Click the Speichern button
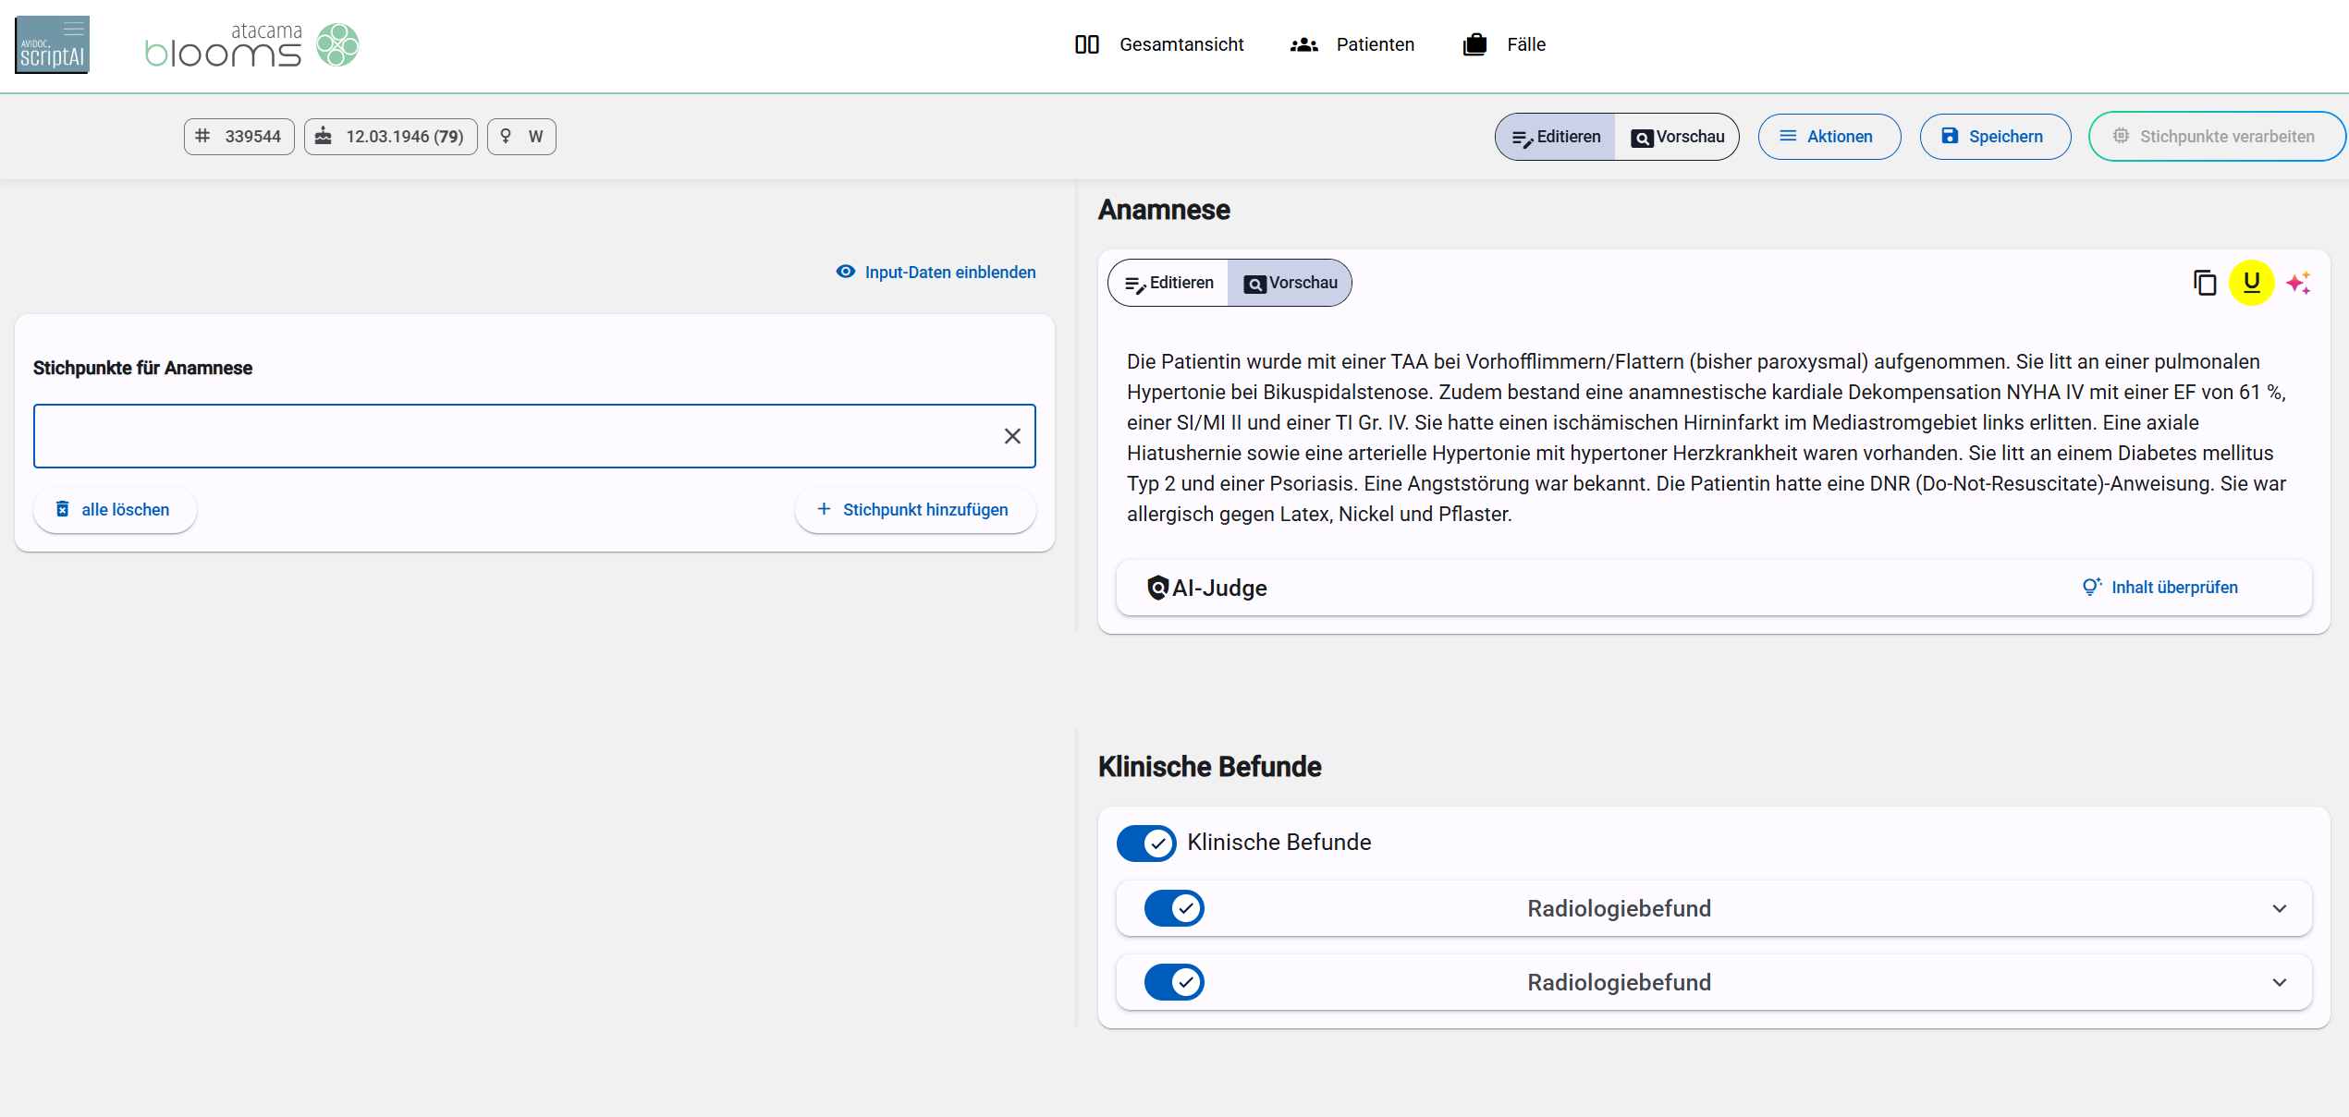 click(1995, 137)
